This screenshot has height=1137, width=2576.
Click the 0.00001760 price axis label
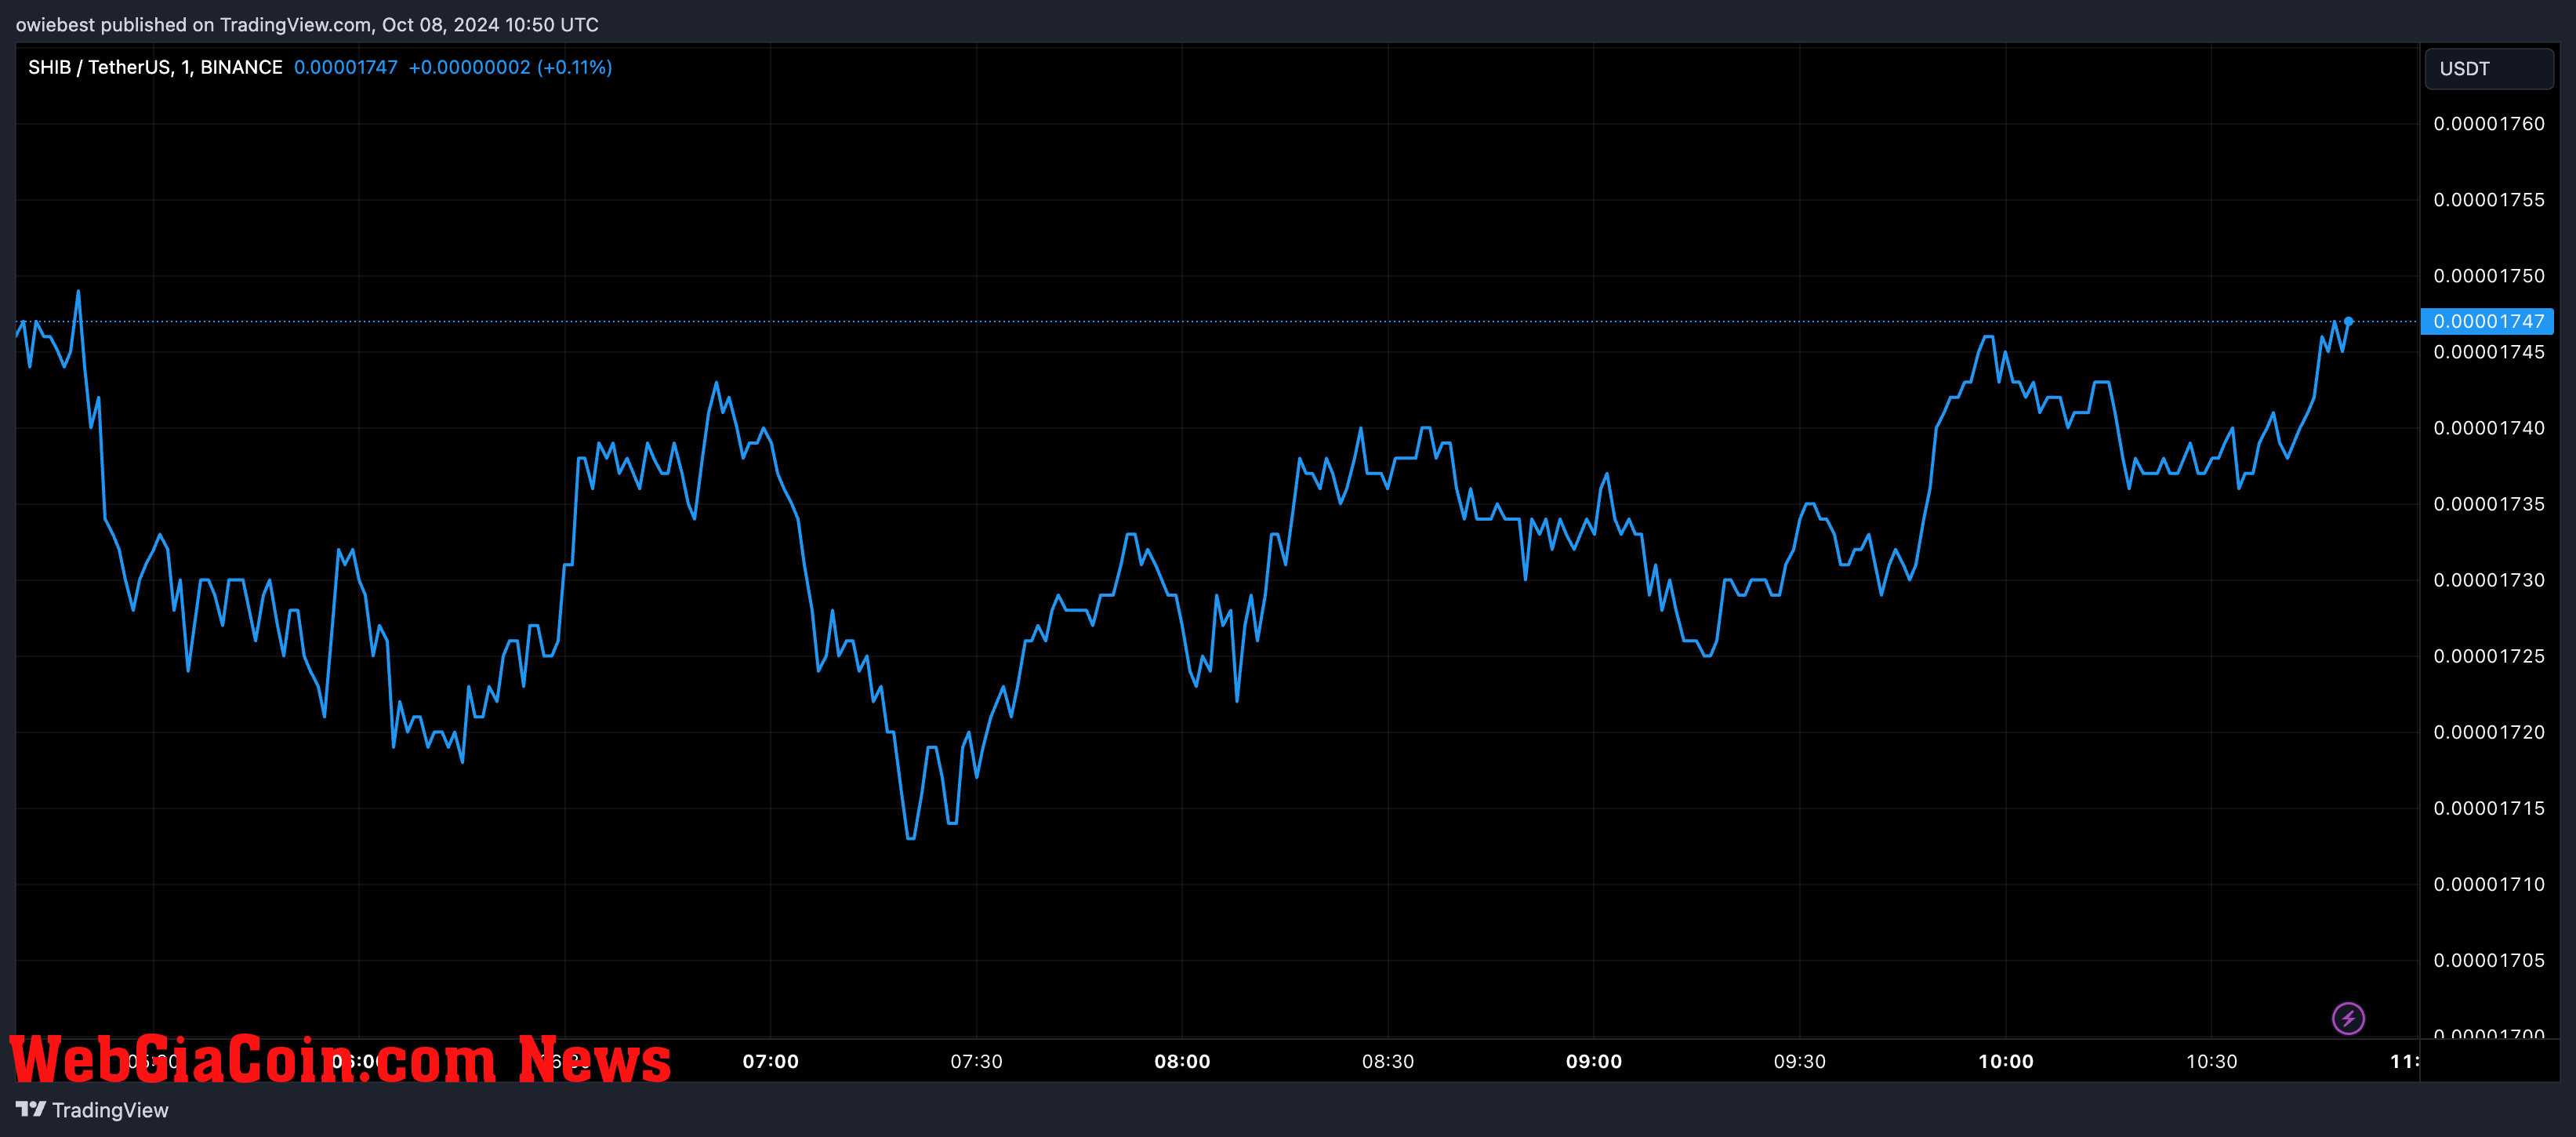pyautogui.click(x=2489, y=124)
